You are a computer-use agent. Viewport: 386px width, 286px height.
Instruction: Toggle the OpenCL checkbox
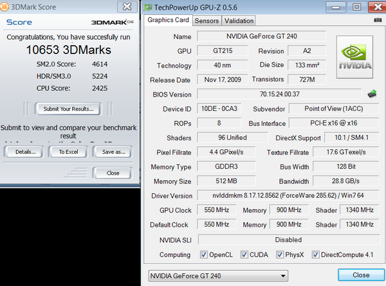click(203, 254)
